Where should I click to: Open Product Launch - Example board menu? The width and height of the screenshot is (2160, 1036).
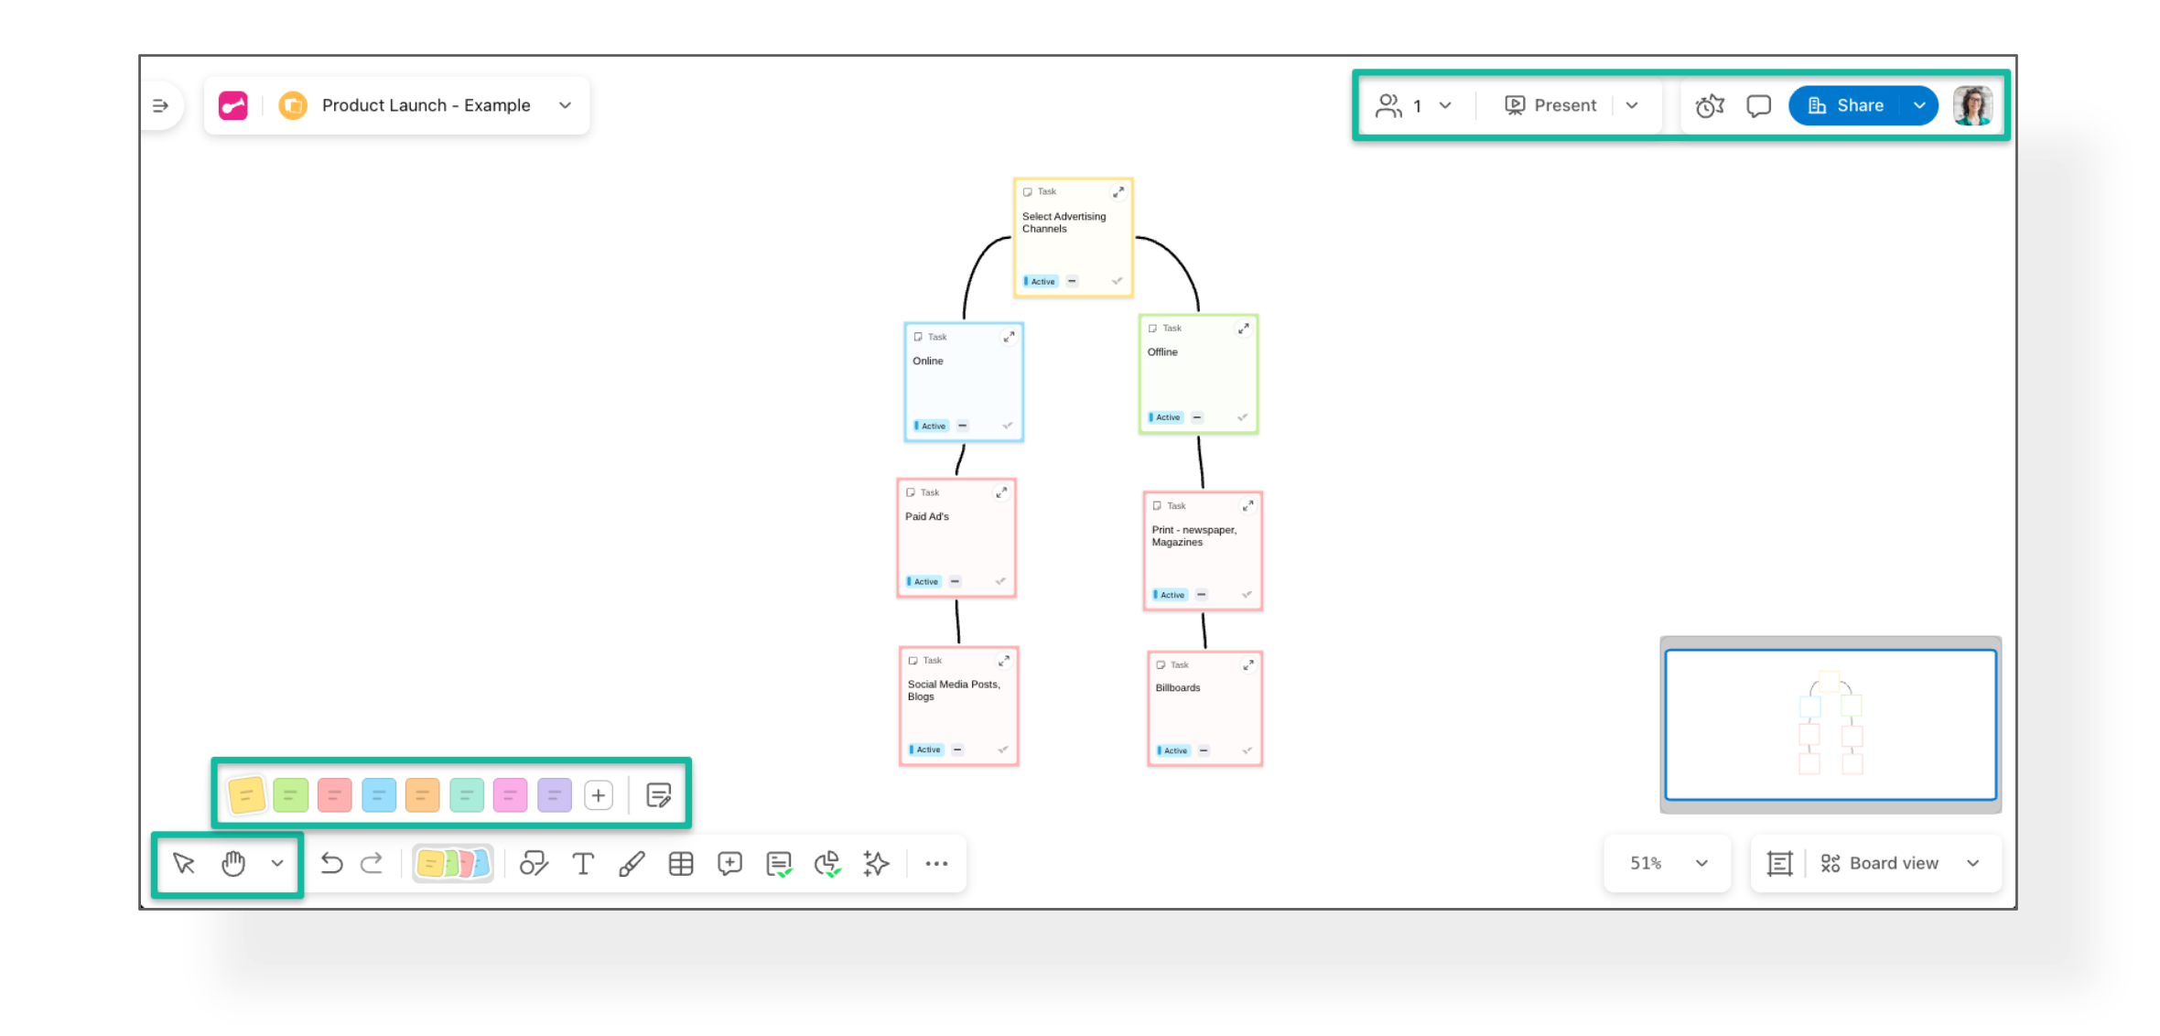tap(565, 106)
